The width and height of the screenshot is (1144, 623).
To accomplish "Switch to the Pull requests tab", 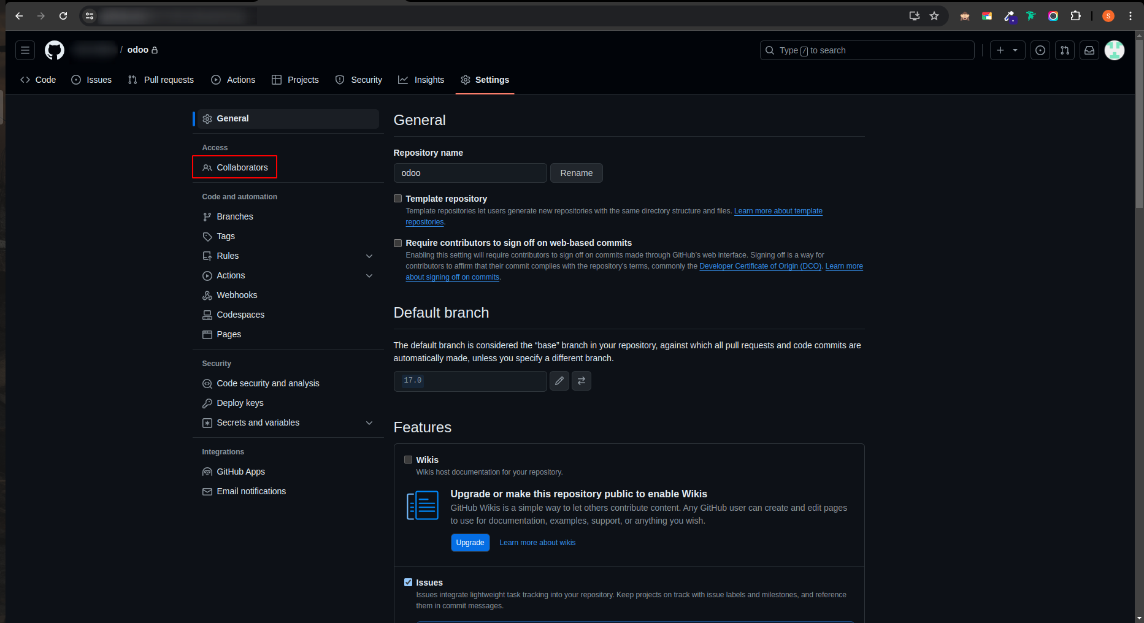I will pos(161,80).
